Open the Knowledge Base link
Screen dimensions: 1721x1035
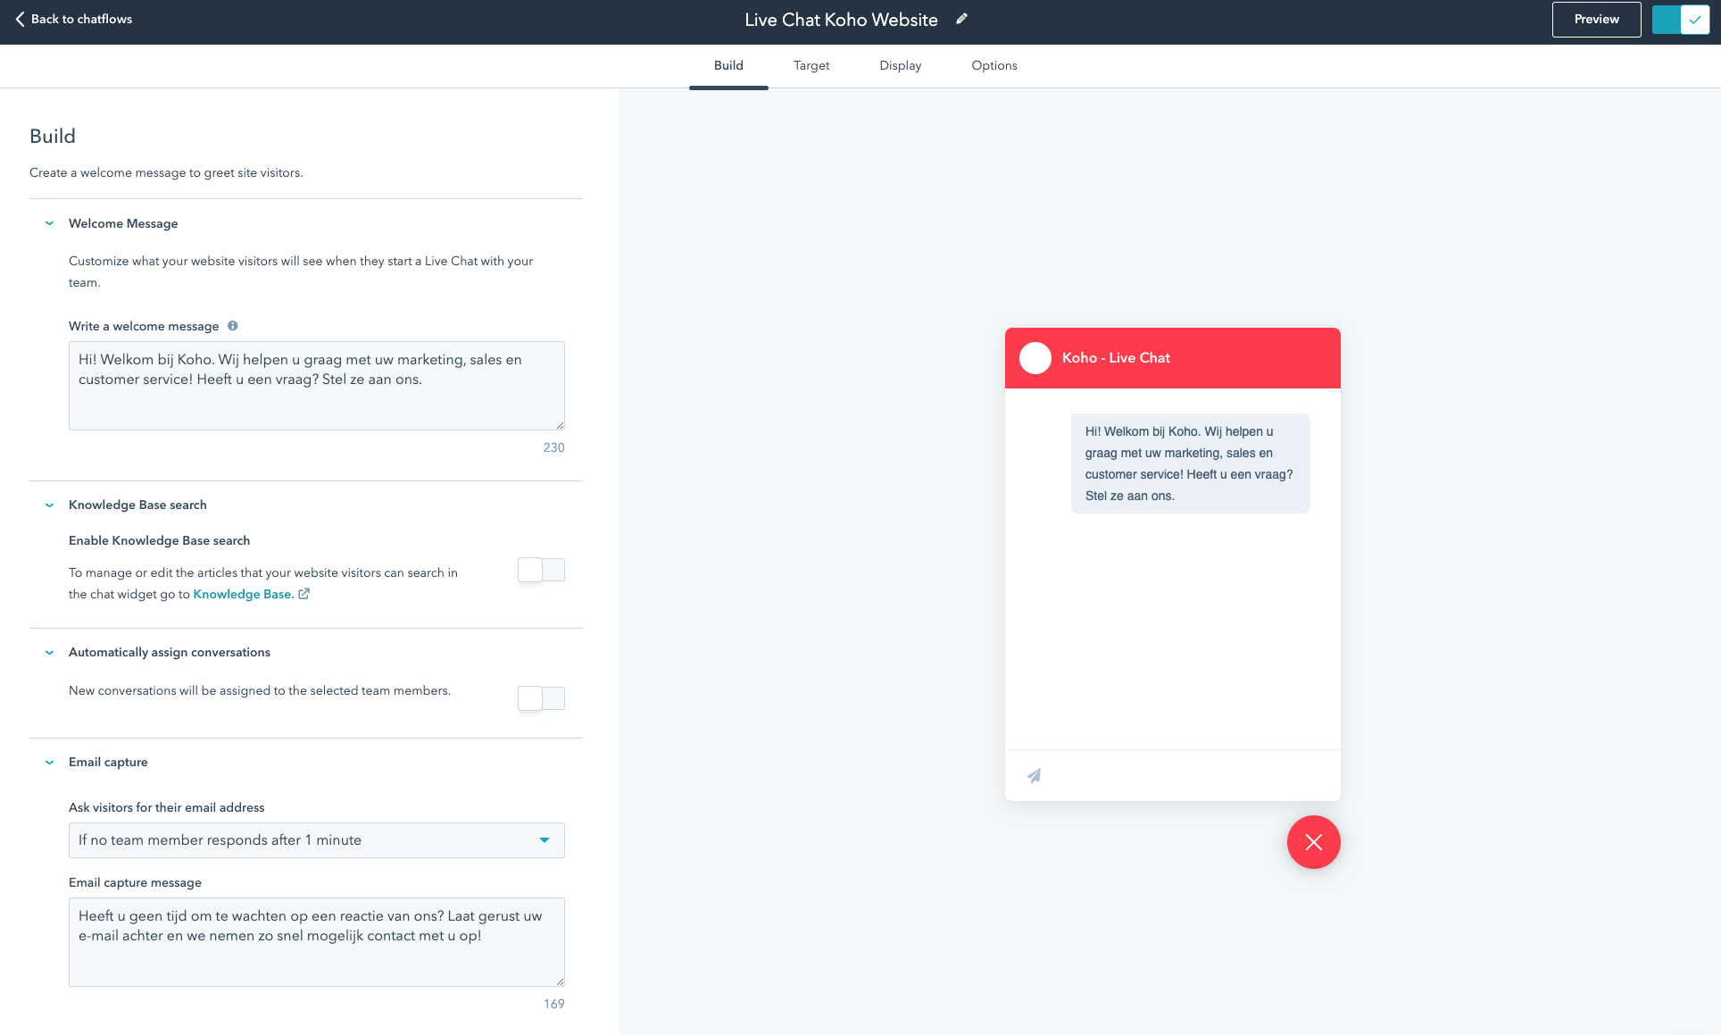[x=244, y=594]
